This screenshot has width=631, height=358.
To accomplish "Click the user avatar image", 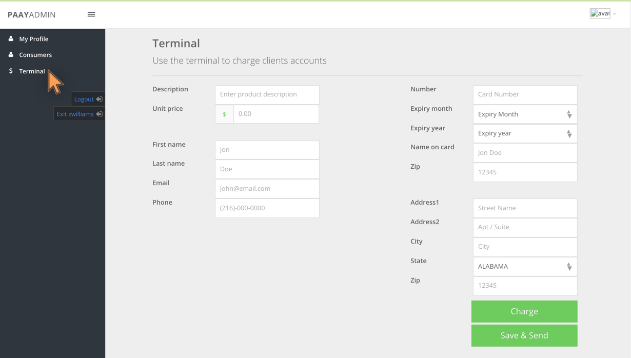I will pyautogui.click(x=600, y=14).
